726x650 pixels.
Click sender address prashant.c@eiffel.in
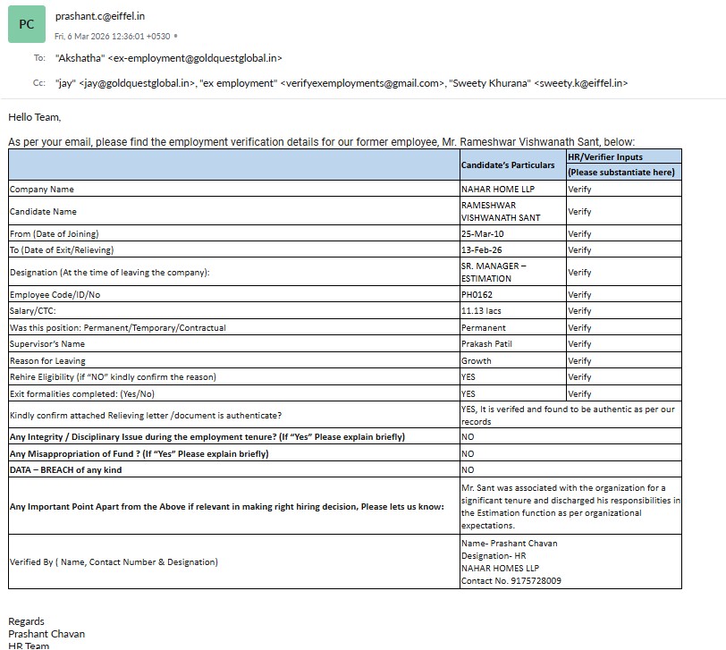pyautogui.click(x=100, y=16)
